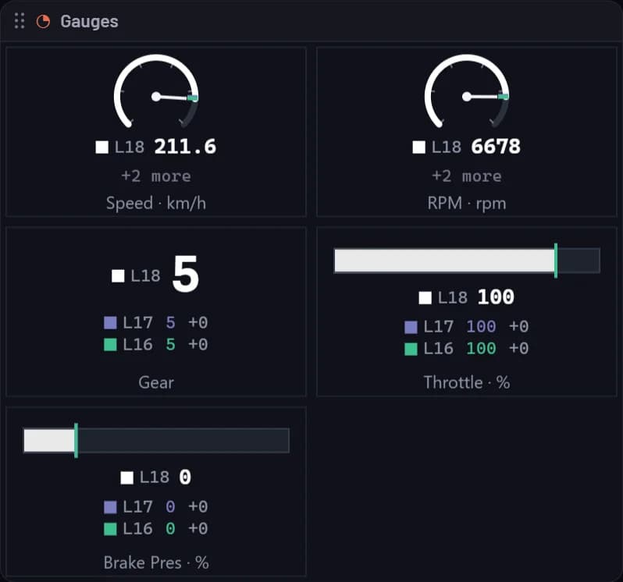The image size is (623, 582).
Task: Click the green marker on the Brake Pres bar
Action: [76, 440]
